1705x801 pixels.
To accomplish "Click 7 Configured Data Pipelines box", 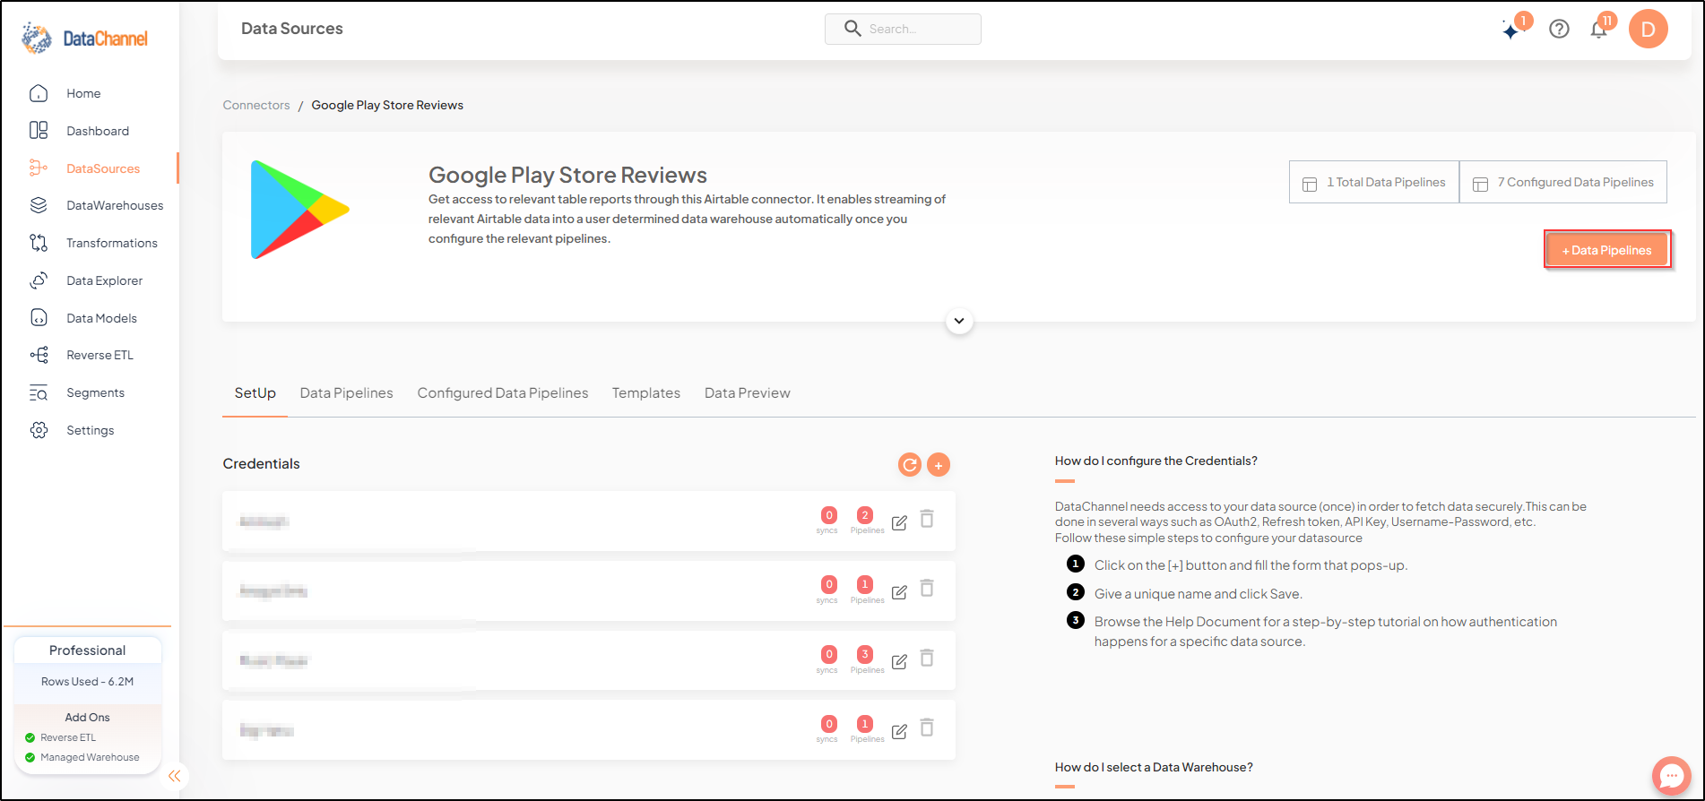I will click(x=1563, y=182).
